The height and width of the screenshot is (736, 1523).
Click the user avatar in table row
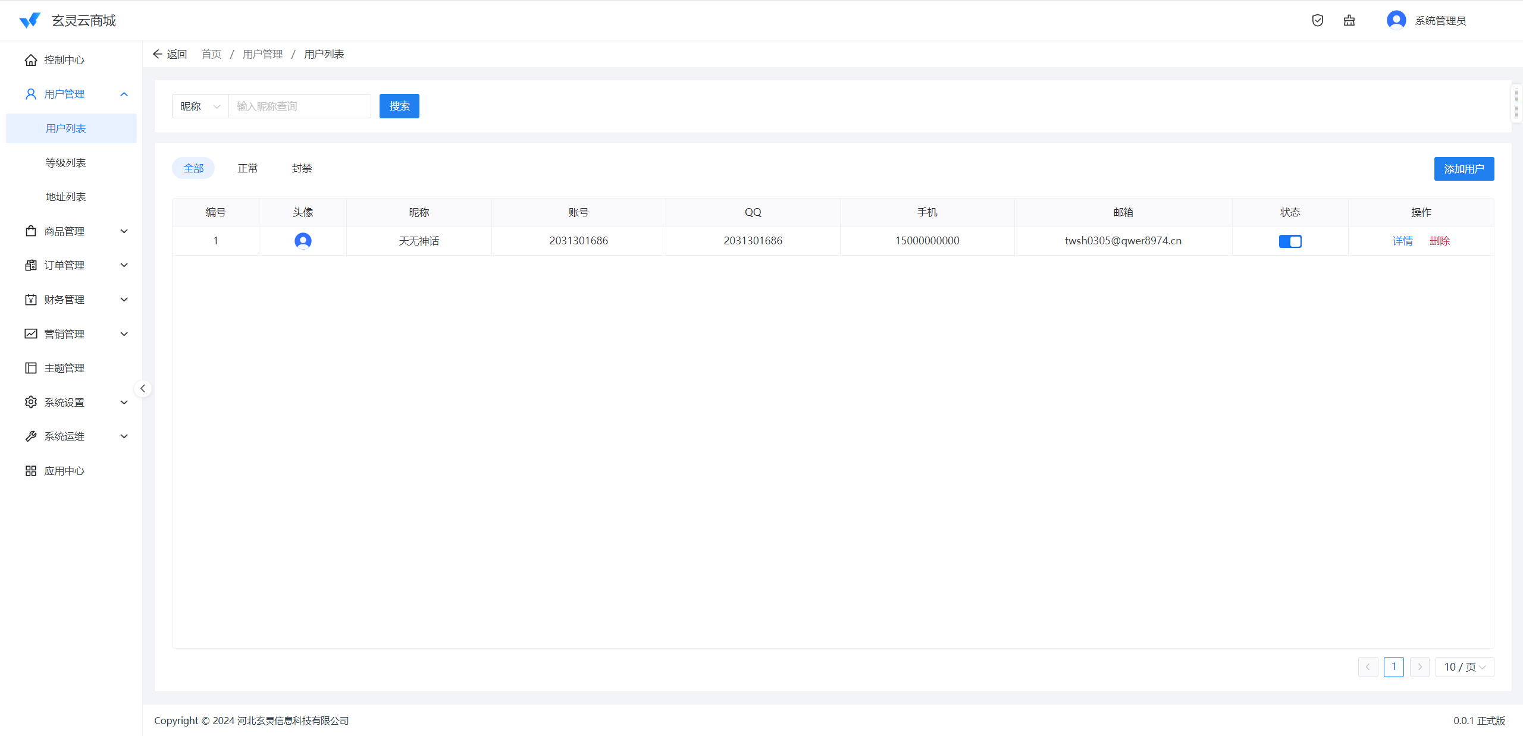tap(303, 241)
